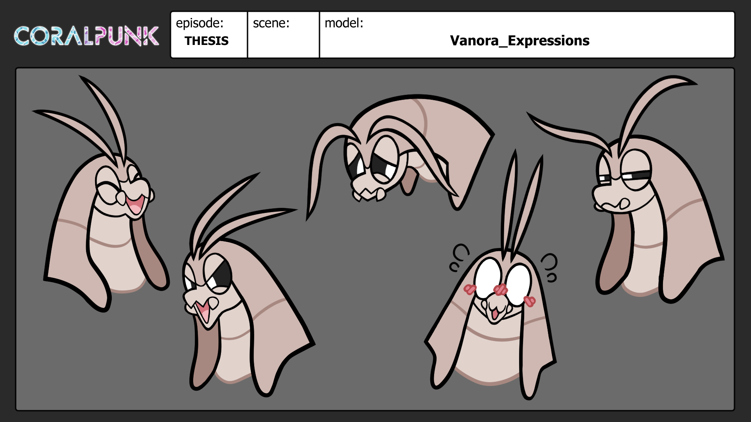Screen dimensions: 751x422
Task: Click the open pink mouth of laughing Vanora
Action: pyautogui.click(x=135, y=205)
